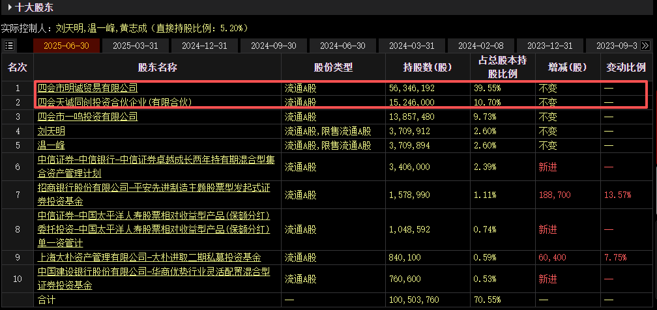Image resolution: width=657 pixels, height=310 pixels.
Task: Select holding value 15,246,000
Action: 413,102
